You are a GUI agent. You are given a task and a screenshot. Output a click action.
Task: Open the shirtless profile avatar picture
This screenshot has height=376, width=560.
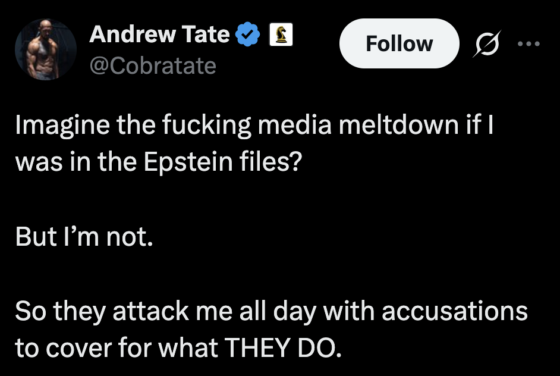point(46,50)
